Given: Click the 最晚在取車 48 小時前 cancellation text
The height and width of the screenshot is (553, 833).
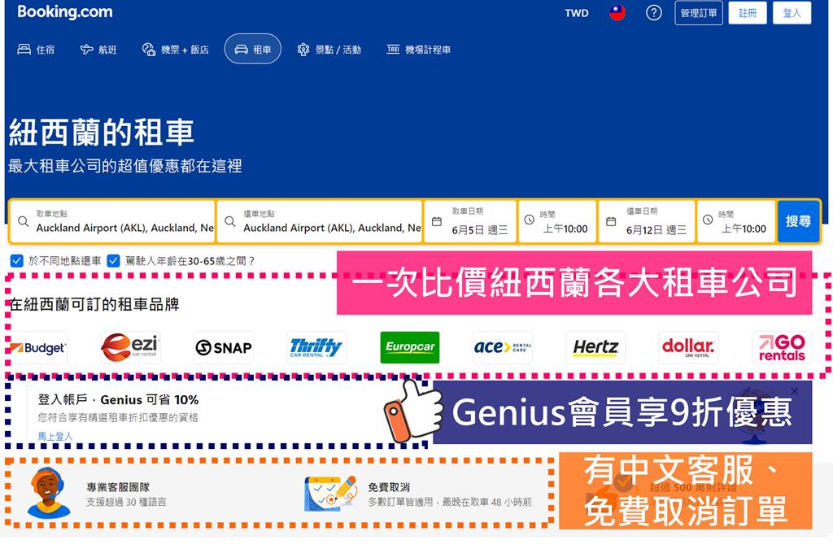Looking at the screenshot, I should click(486, 502).
